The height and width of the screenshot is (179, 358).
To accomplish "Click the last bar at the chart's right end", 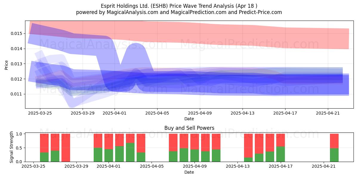I will (x=334, y=148).
